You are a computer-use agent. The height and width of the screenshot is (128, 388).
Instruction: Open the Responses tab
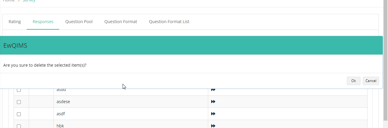43,22
